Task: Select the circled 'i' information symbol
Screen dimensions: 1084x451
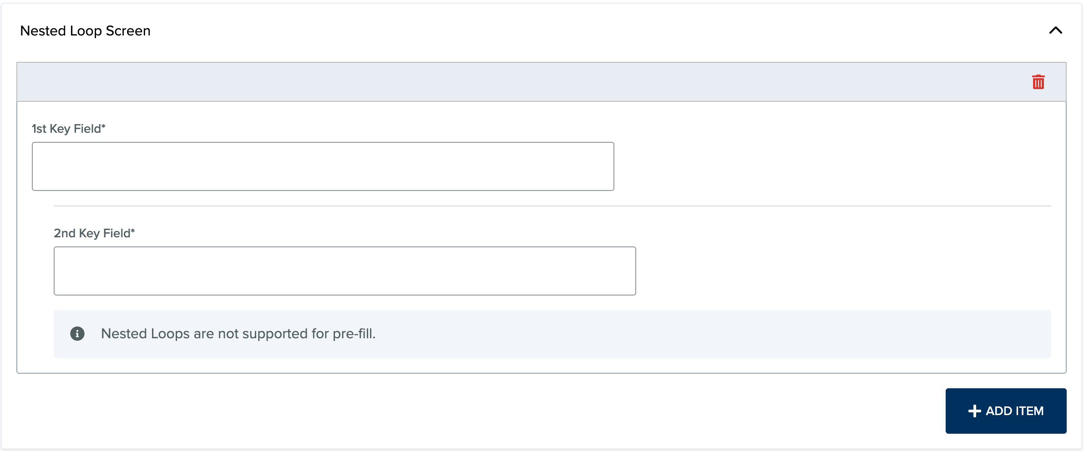Action: coord(77,334)
